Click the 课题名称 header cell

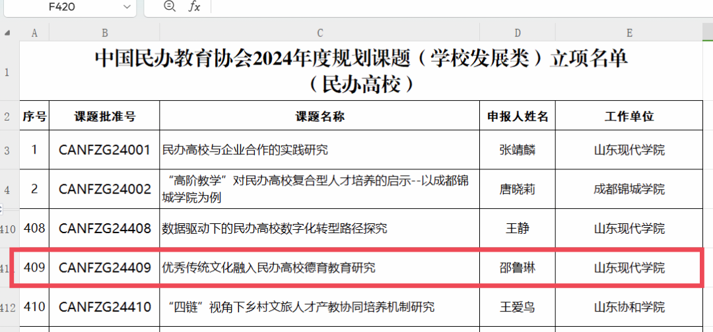pyautogui.click(x=320, y=116)
